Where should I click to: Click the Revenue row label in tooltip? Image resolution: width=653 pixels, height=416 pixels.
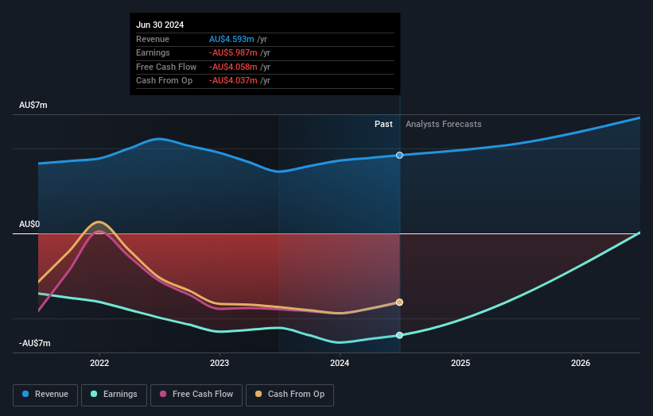pos(153,39)
